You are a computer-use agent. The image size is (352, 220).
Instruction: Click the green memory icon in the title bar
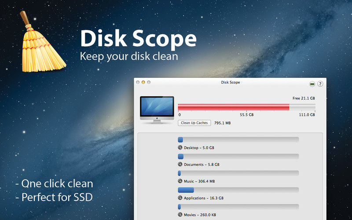(312, 84)
